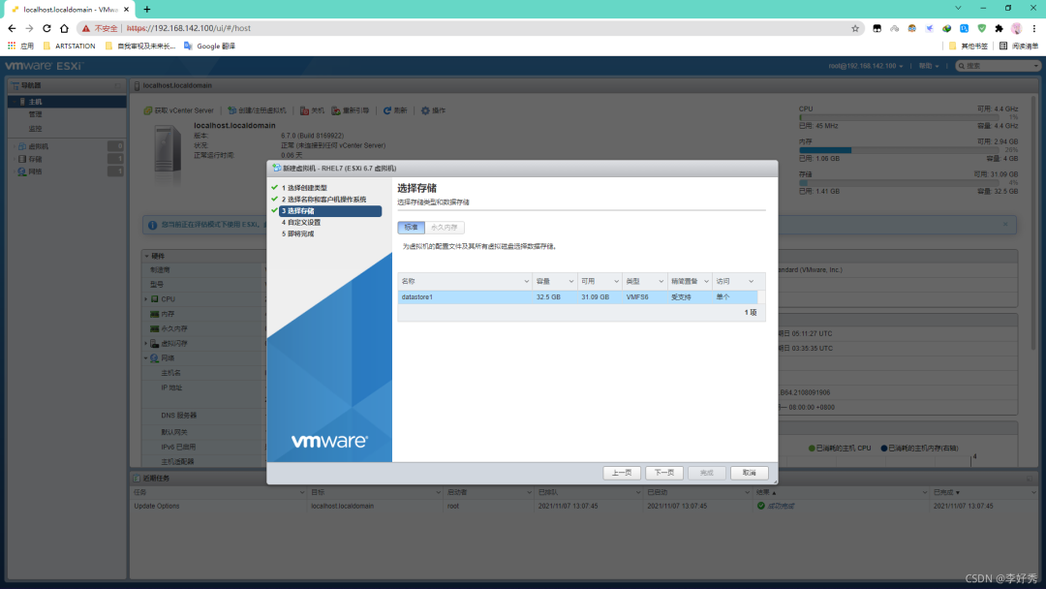
Task: Click the 重新引导 (reboot) toolbar icon
Action: coord(336,110)
